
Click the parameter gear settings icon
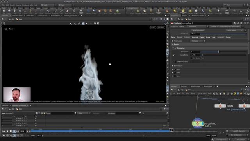click(234, 23)
